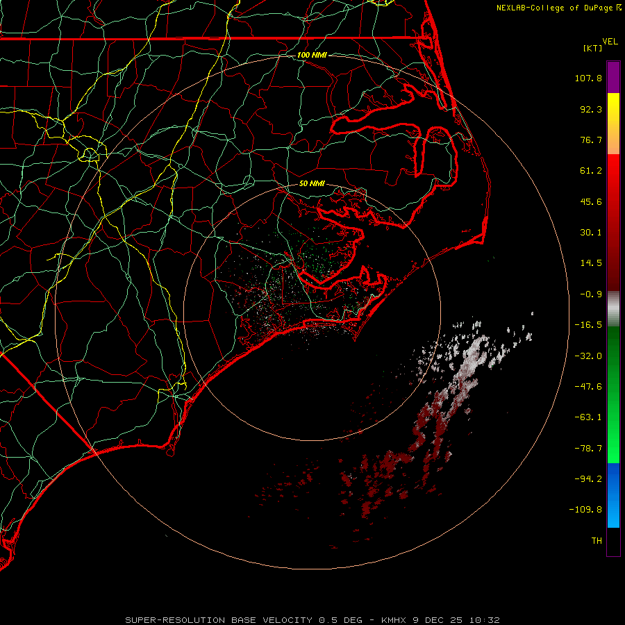Click the purple segment of color bar
625x625 pixels.
(613, 77)
